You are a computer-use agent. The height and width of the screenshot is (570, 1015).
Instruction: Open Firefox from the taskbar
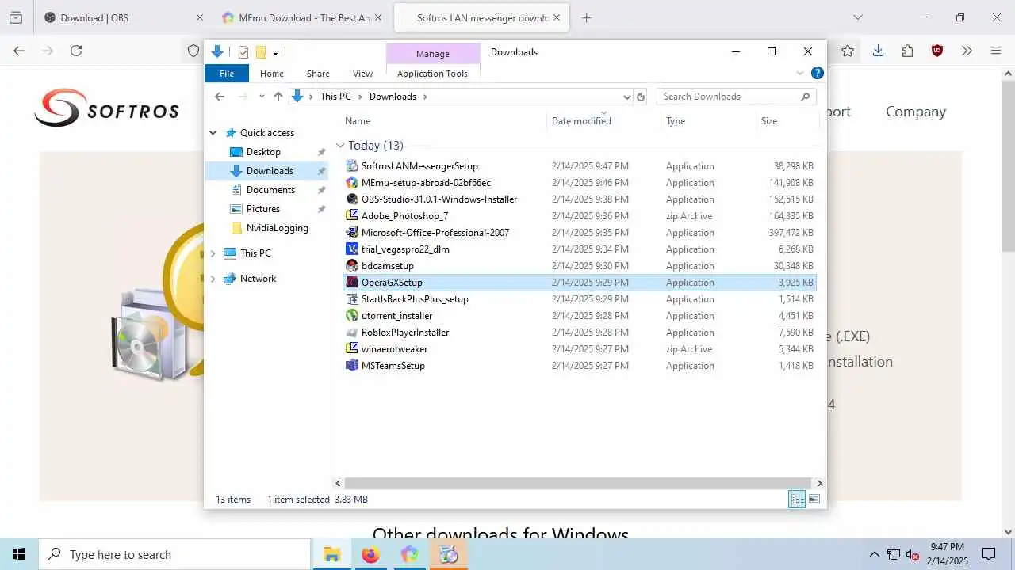coord(370,554)
